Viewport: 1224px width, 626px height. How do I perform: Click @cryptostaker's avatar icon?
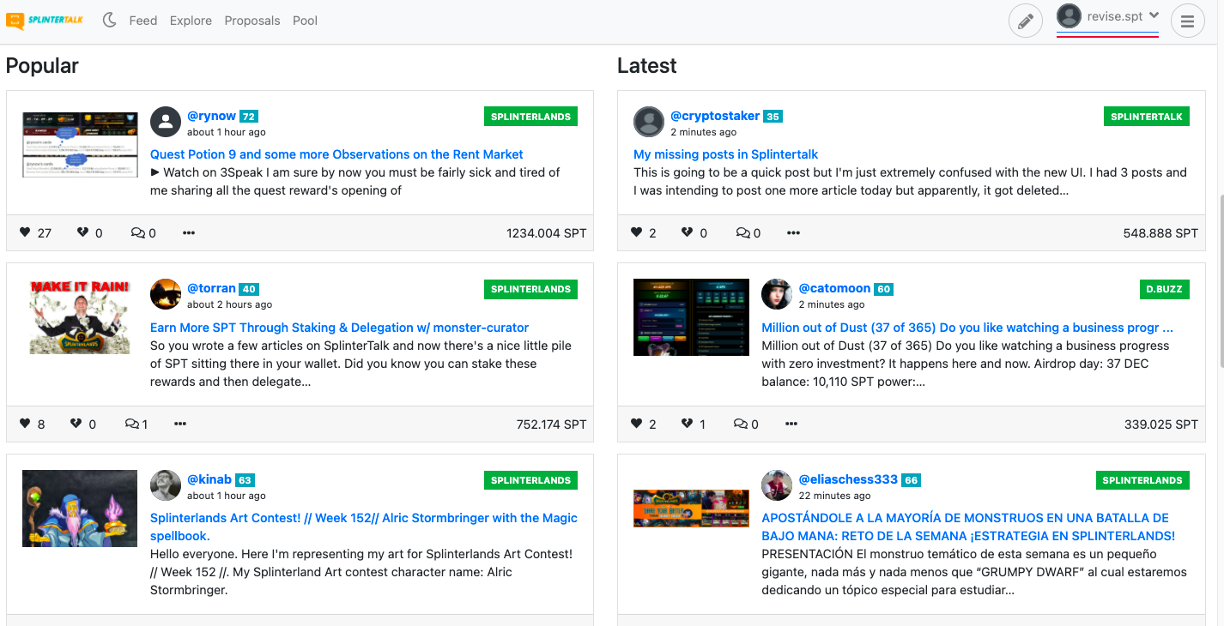point(649,122)
